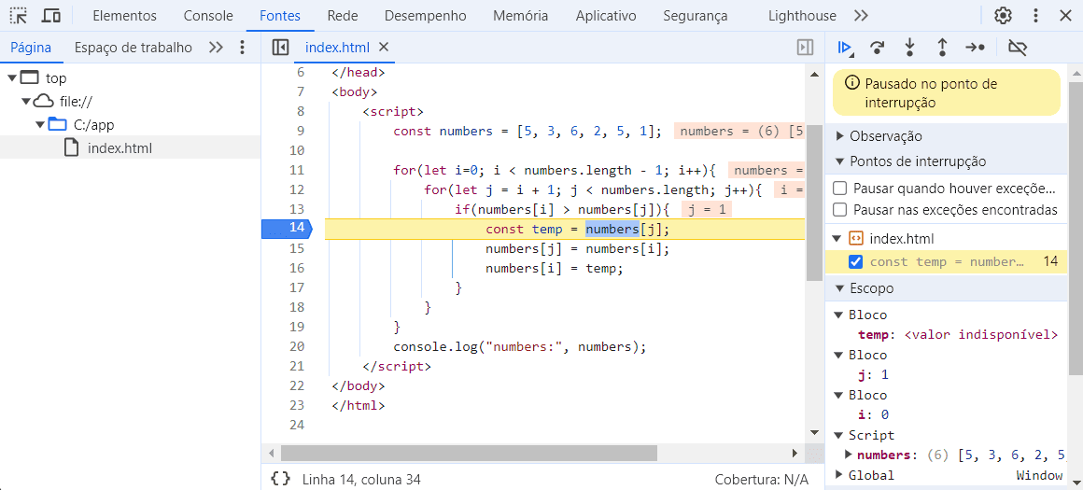Close the index.html editor tab

pyautogui.click(x=385, y=47)
